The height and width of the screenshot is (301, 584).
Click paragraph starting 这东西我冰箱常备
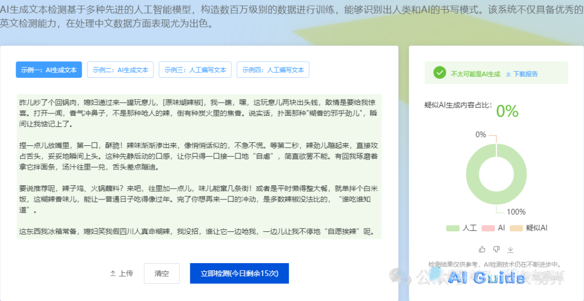196,232
